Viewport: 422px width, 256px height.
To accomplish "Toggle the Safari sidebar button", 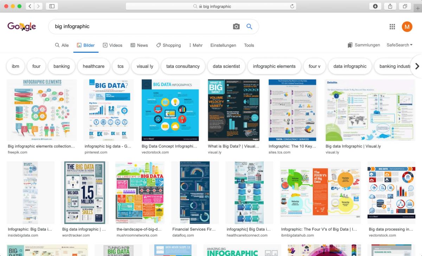I will click(52, 6).
